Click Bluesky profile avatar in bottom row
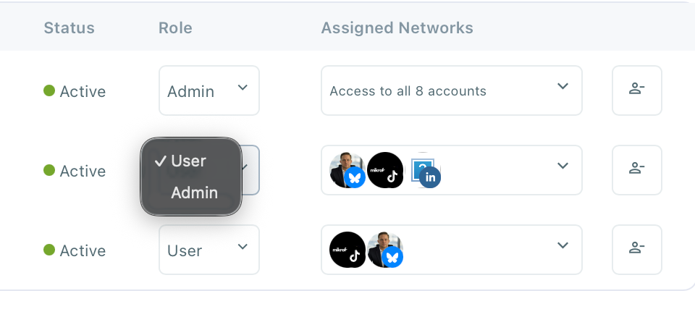The width and height of the screenshot is (695, 317). 385,250
